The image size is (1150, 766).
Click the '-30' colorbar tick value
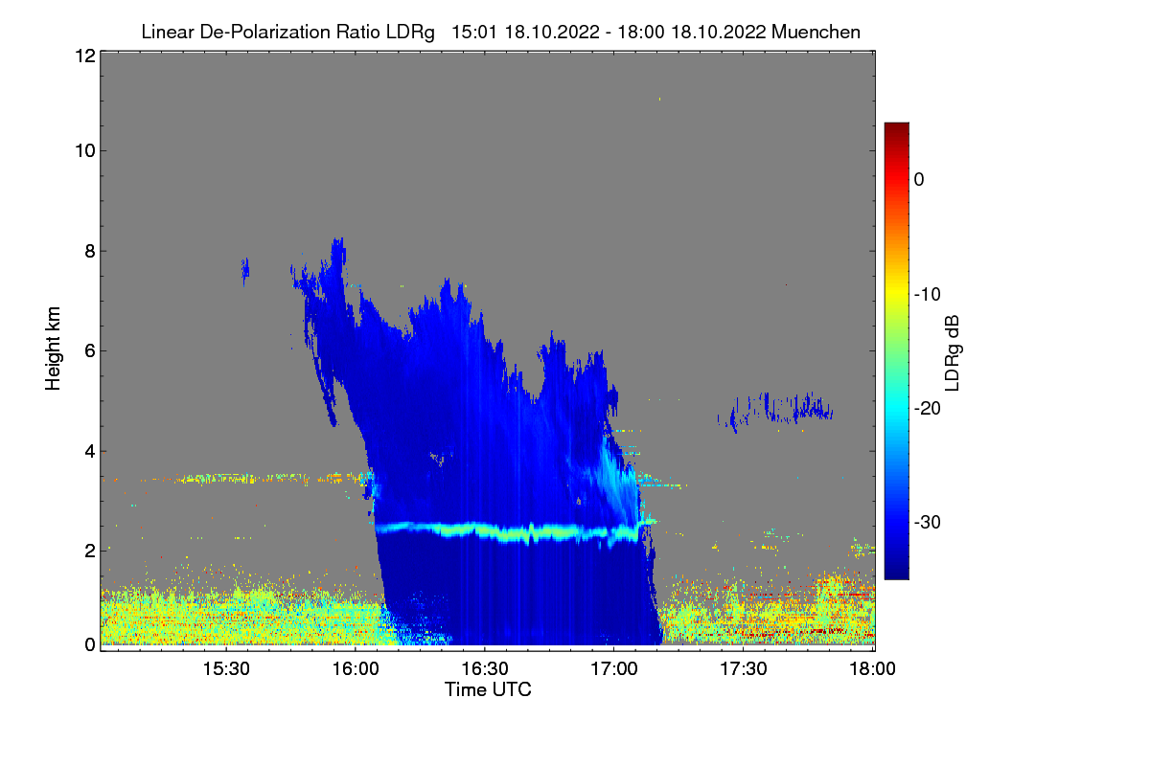point(928,523)
